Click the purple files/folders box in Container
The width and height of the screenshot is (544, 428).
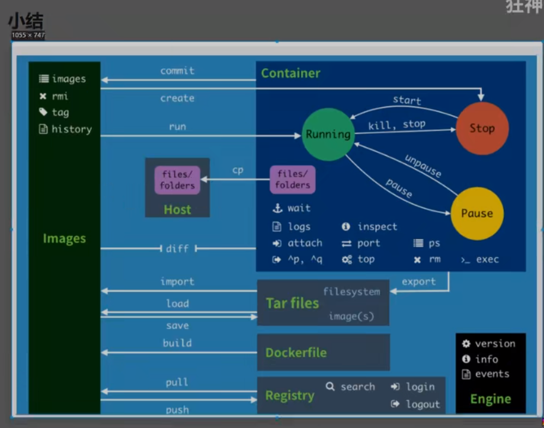293,179
